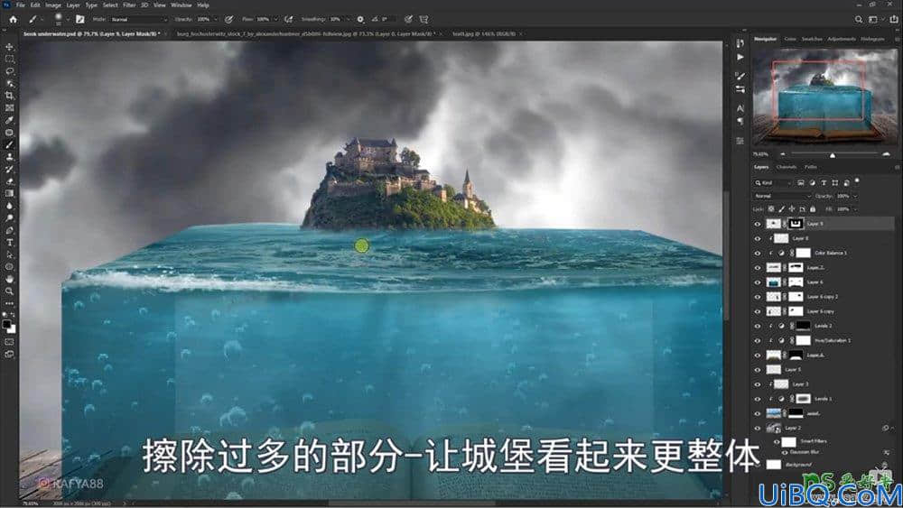Lock all padlock icon in Layers
Screen dimensions: 903x508
pyautogui.click(x=813, y=208)
